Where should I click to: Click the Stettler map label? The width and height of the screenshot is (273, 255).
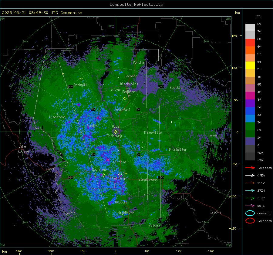coord(177,88)
